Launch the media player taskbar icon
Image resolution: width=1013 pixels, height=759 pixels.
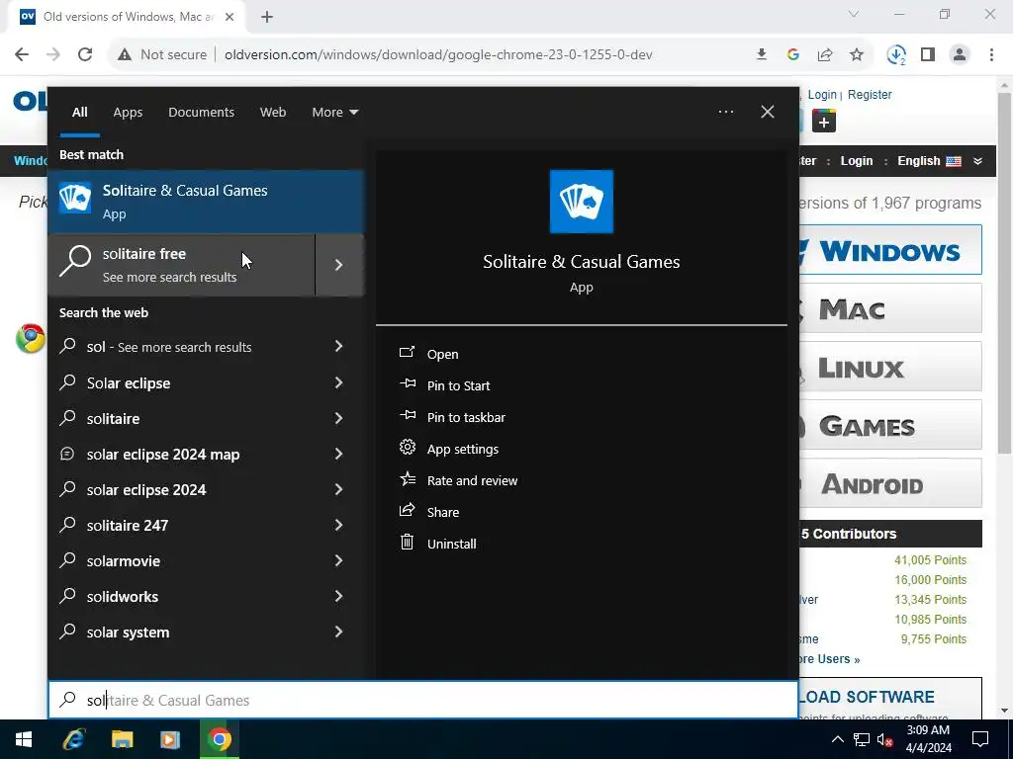(x=170, y=739)
